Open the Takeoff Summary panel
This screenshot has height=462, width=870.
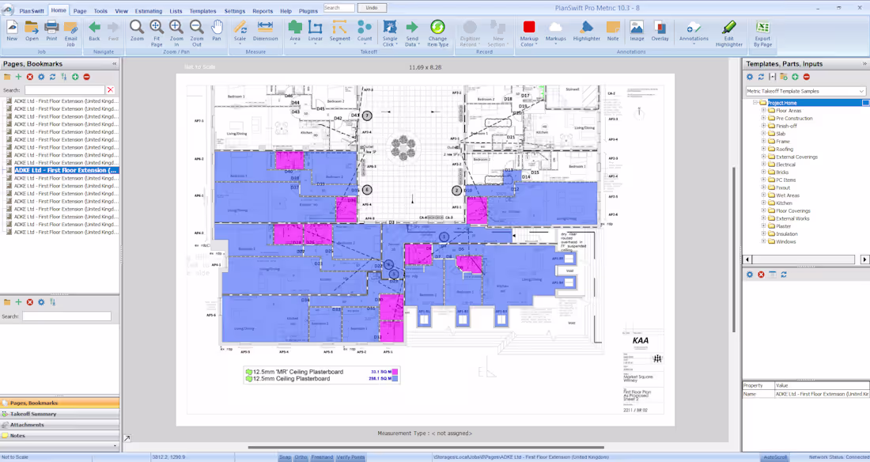point(60,414)
